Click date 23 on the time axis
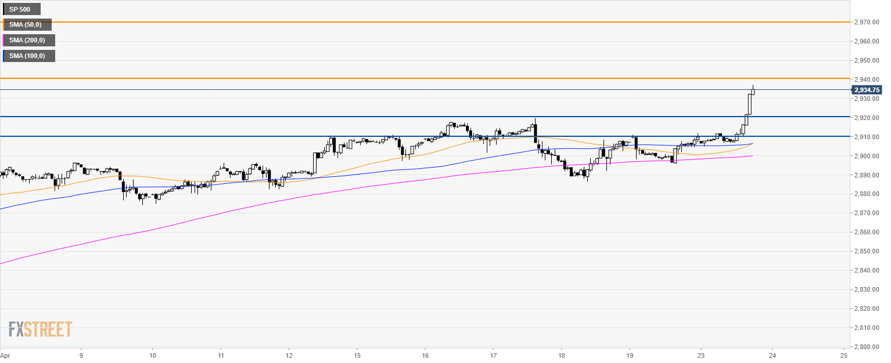This screenshot has height=363, width=891. pyautogui.click(x=702, y=355)
